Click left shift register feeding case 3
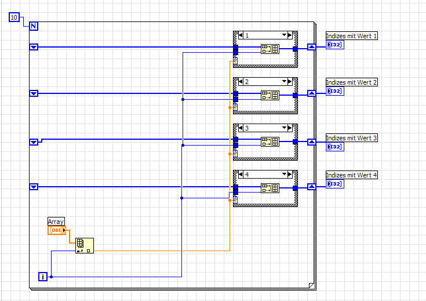The height and width of the screenshot is (301, 426). pyautogui.click(x=34, y=142)
